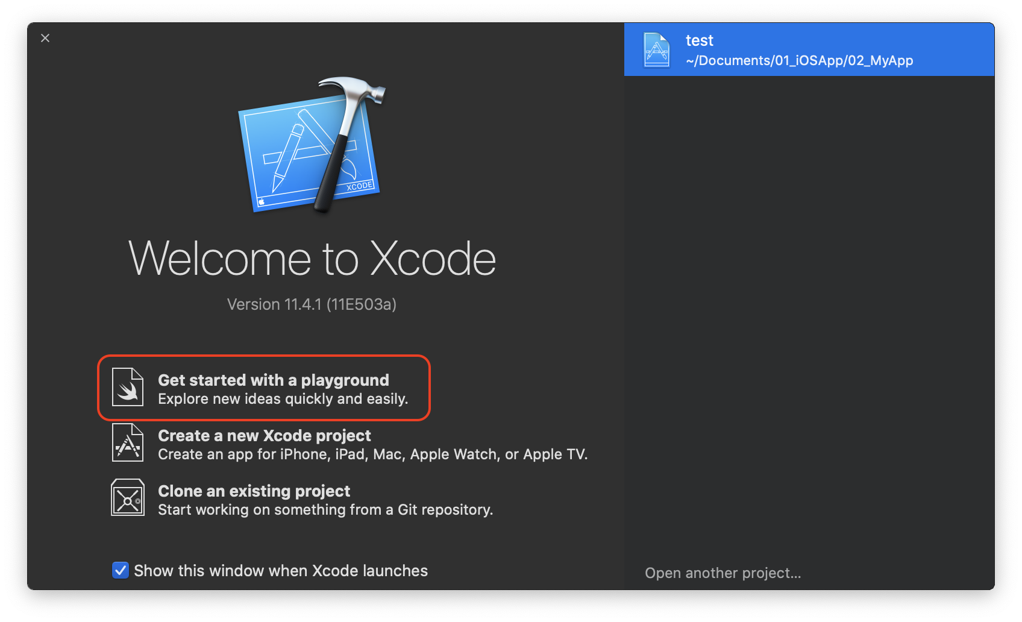Click the Version 11.4.1 (11E503a) text
Viewport: 1022px width, 622px height.
312,304
